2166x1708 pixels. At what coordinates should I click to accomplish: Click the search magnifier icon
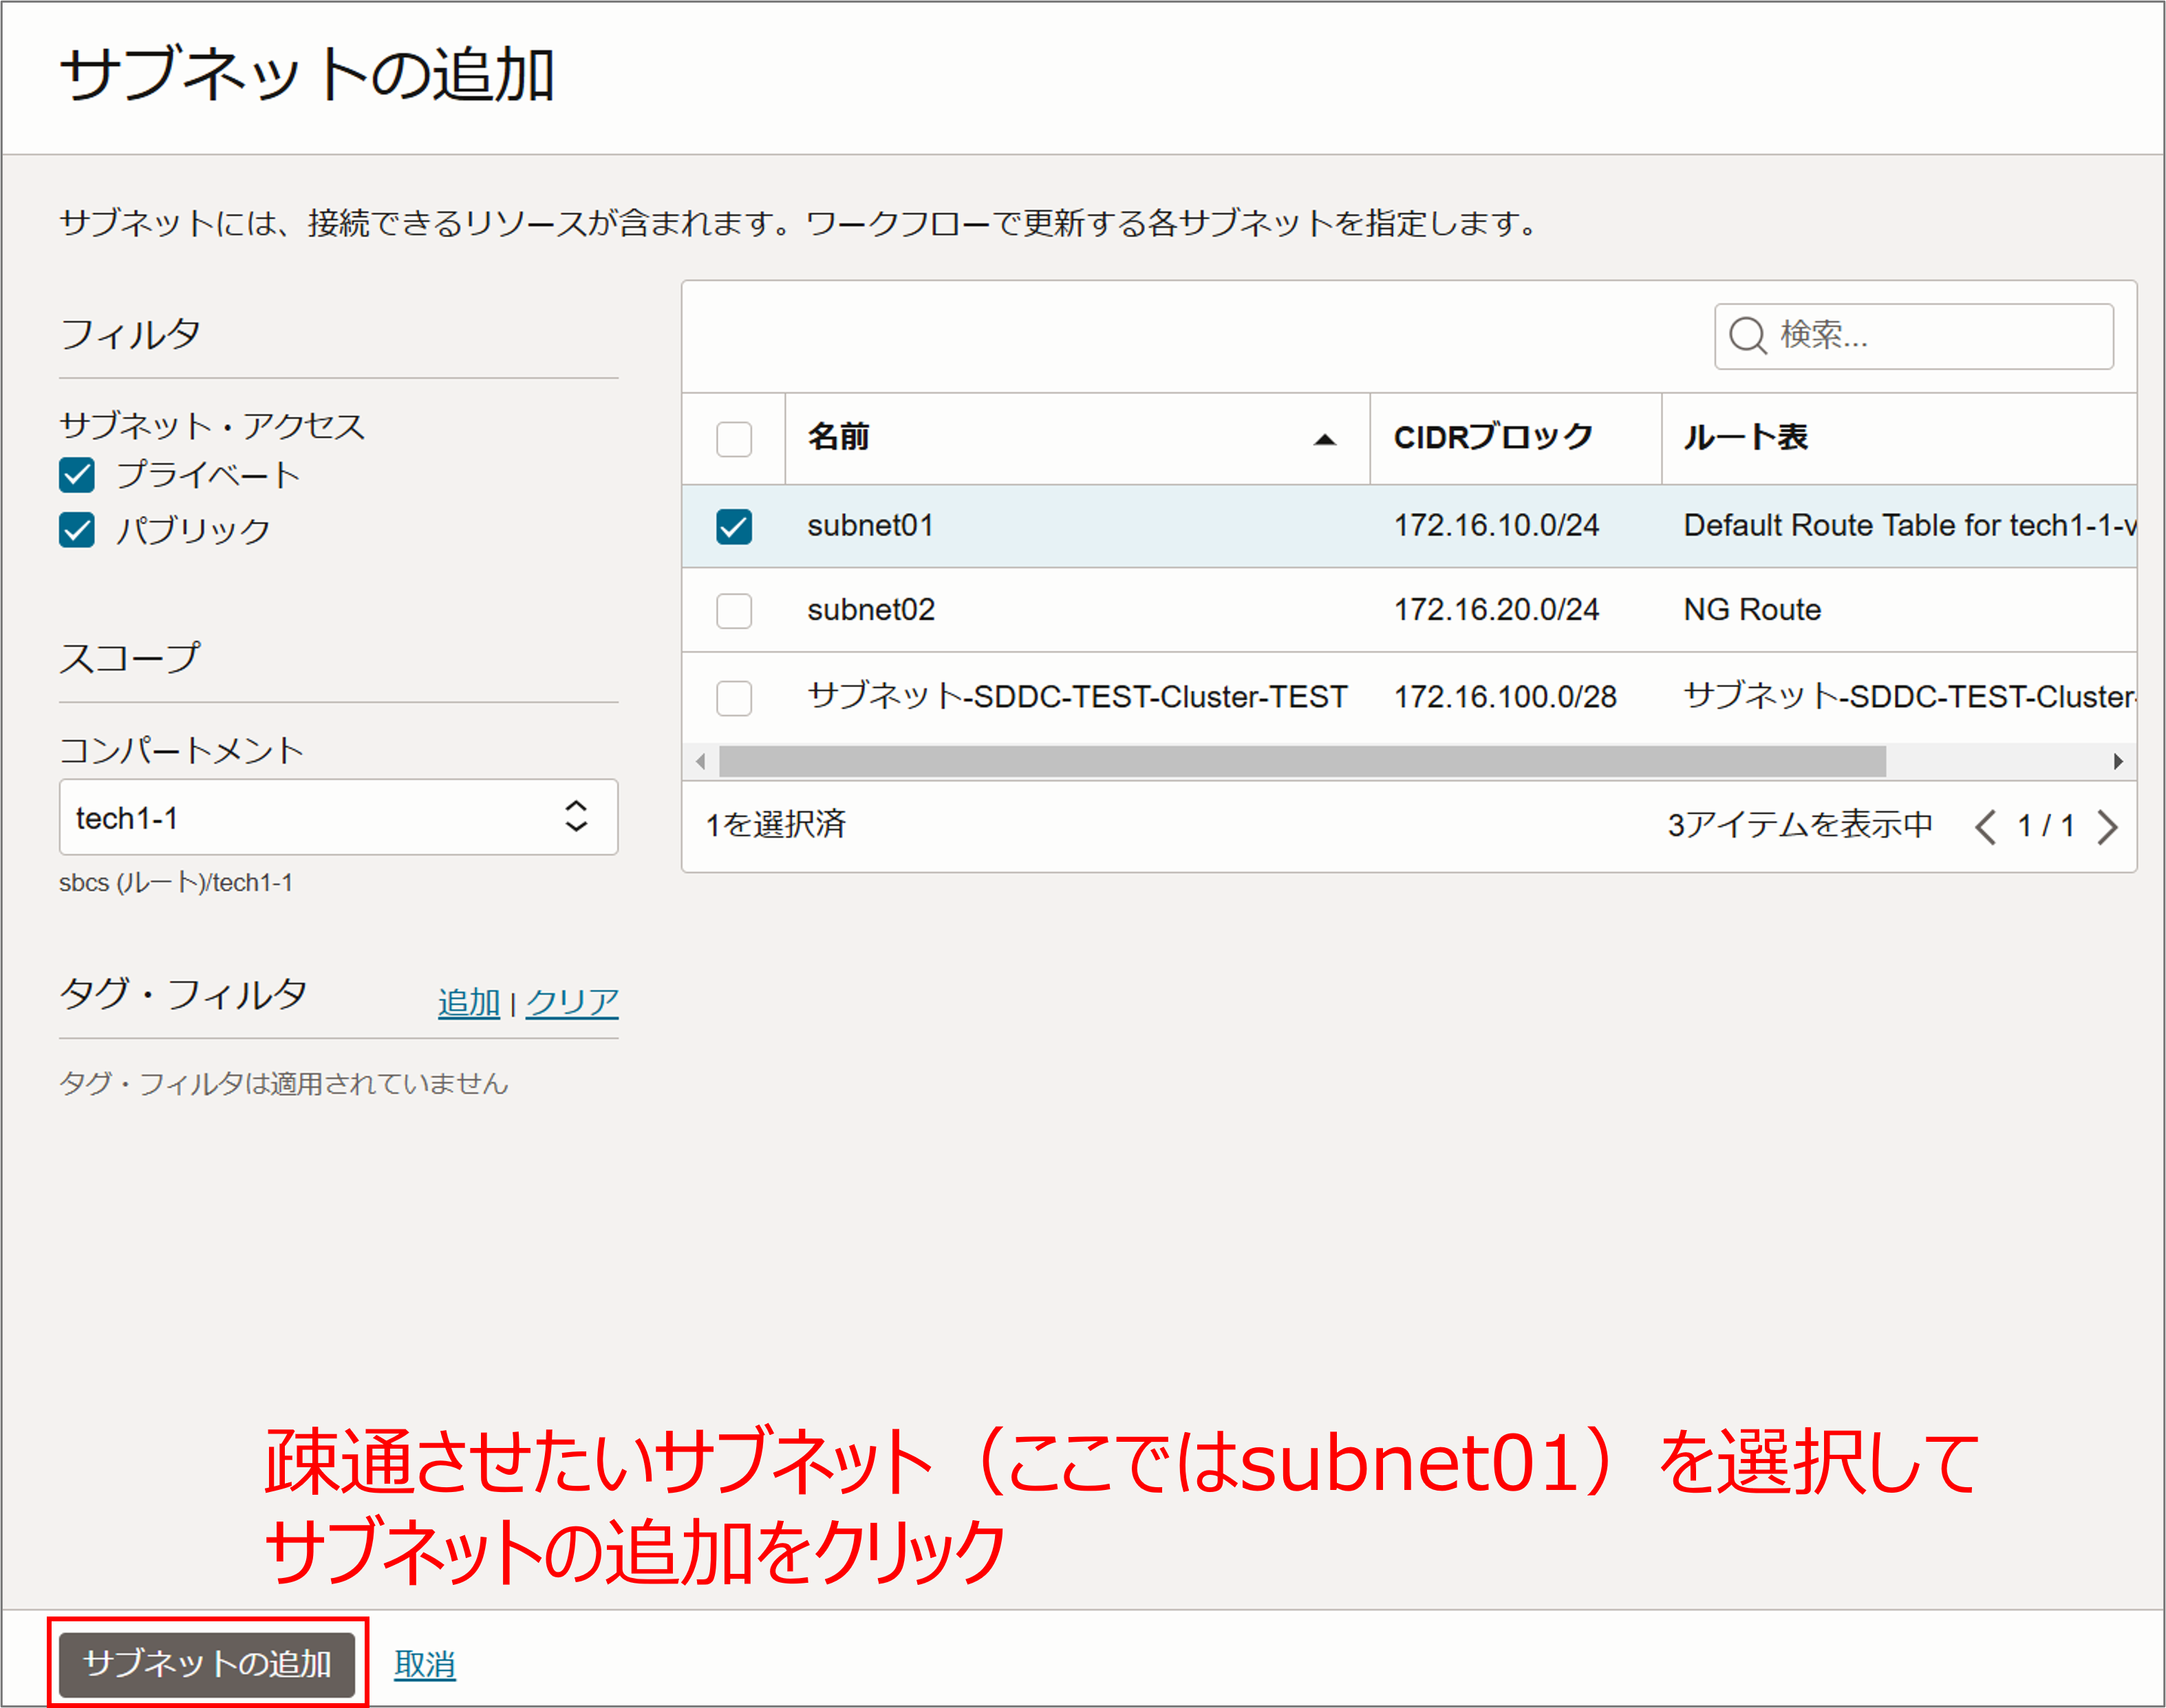click(1747, 336)
